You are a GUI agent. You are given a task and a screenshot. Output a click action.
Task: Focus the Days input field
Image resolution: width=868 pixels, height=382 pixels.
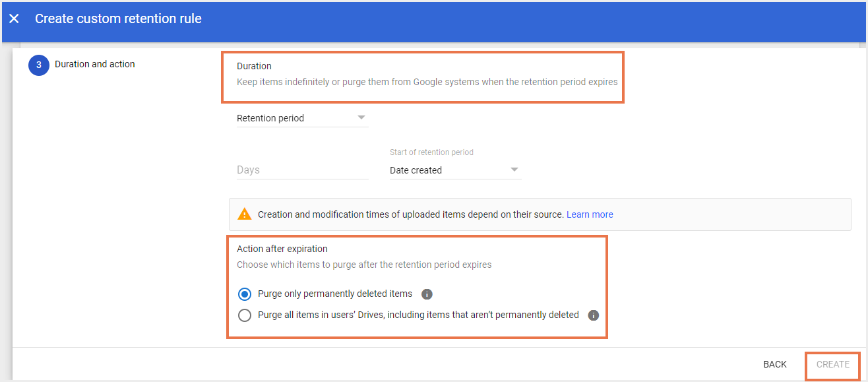[301, 170]
